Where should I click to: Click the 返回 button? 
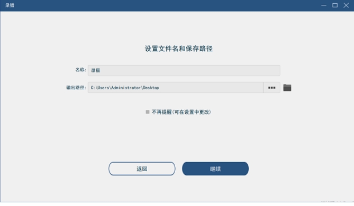(x=142, y=168)
